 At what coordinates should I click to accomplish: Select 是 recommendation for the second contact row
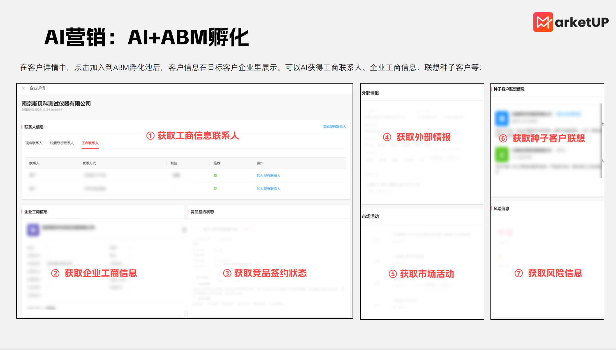215,189
